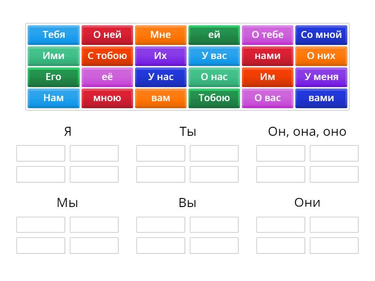Image resolution: width=375 pixels, height=281 pixels.
Task: Click the blue "Тебя" tile
Action: [x=53, y=35]
